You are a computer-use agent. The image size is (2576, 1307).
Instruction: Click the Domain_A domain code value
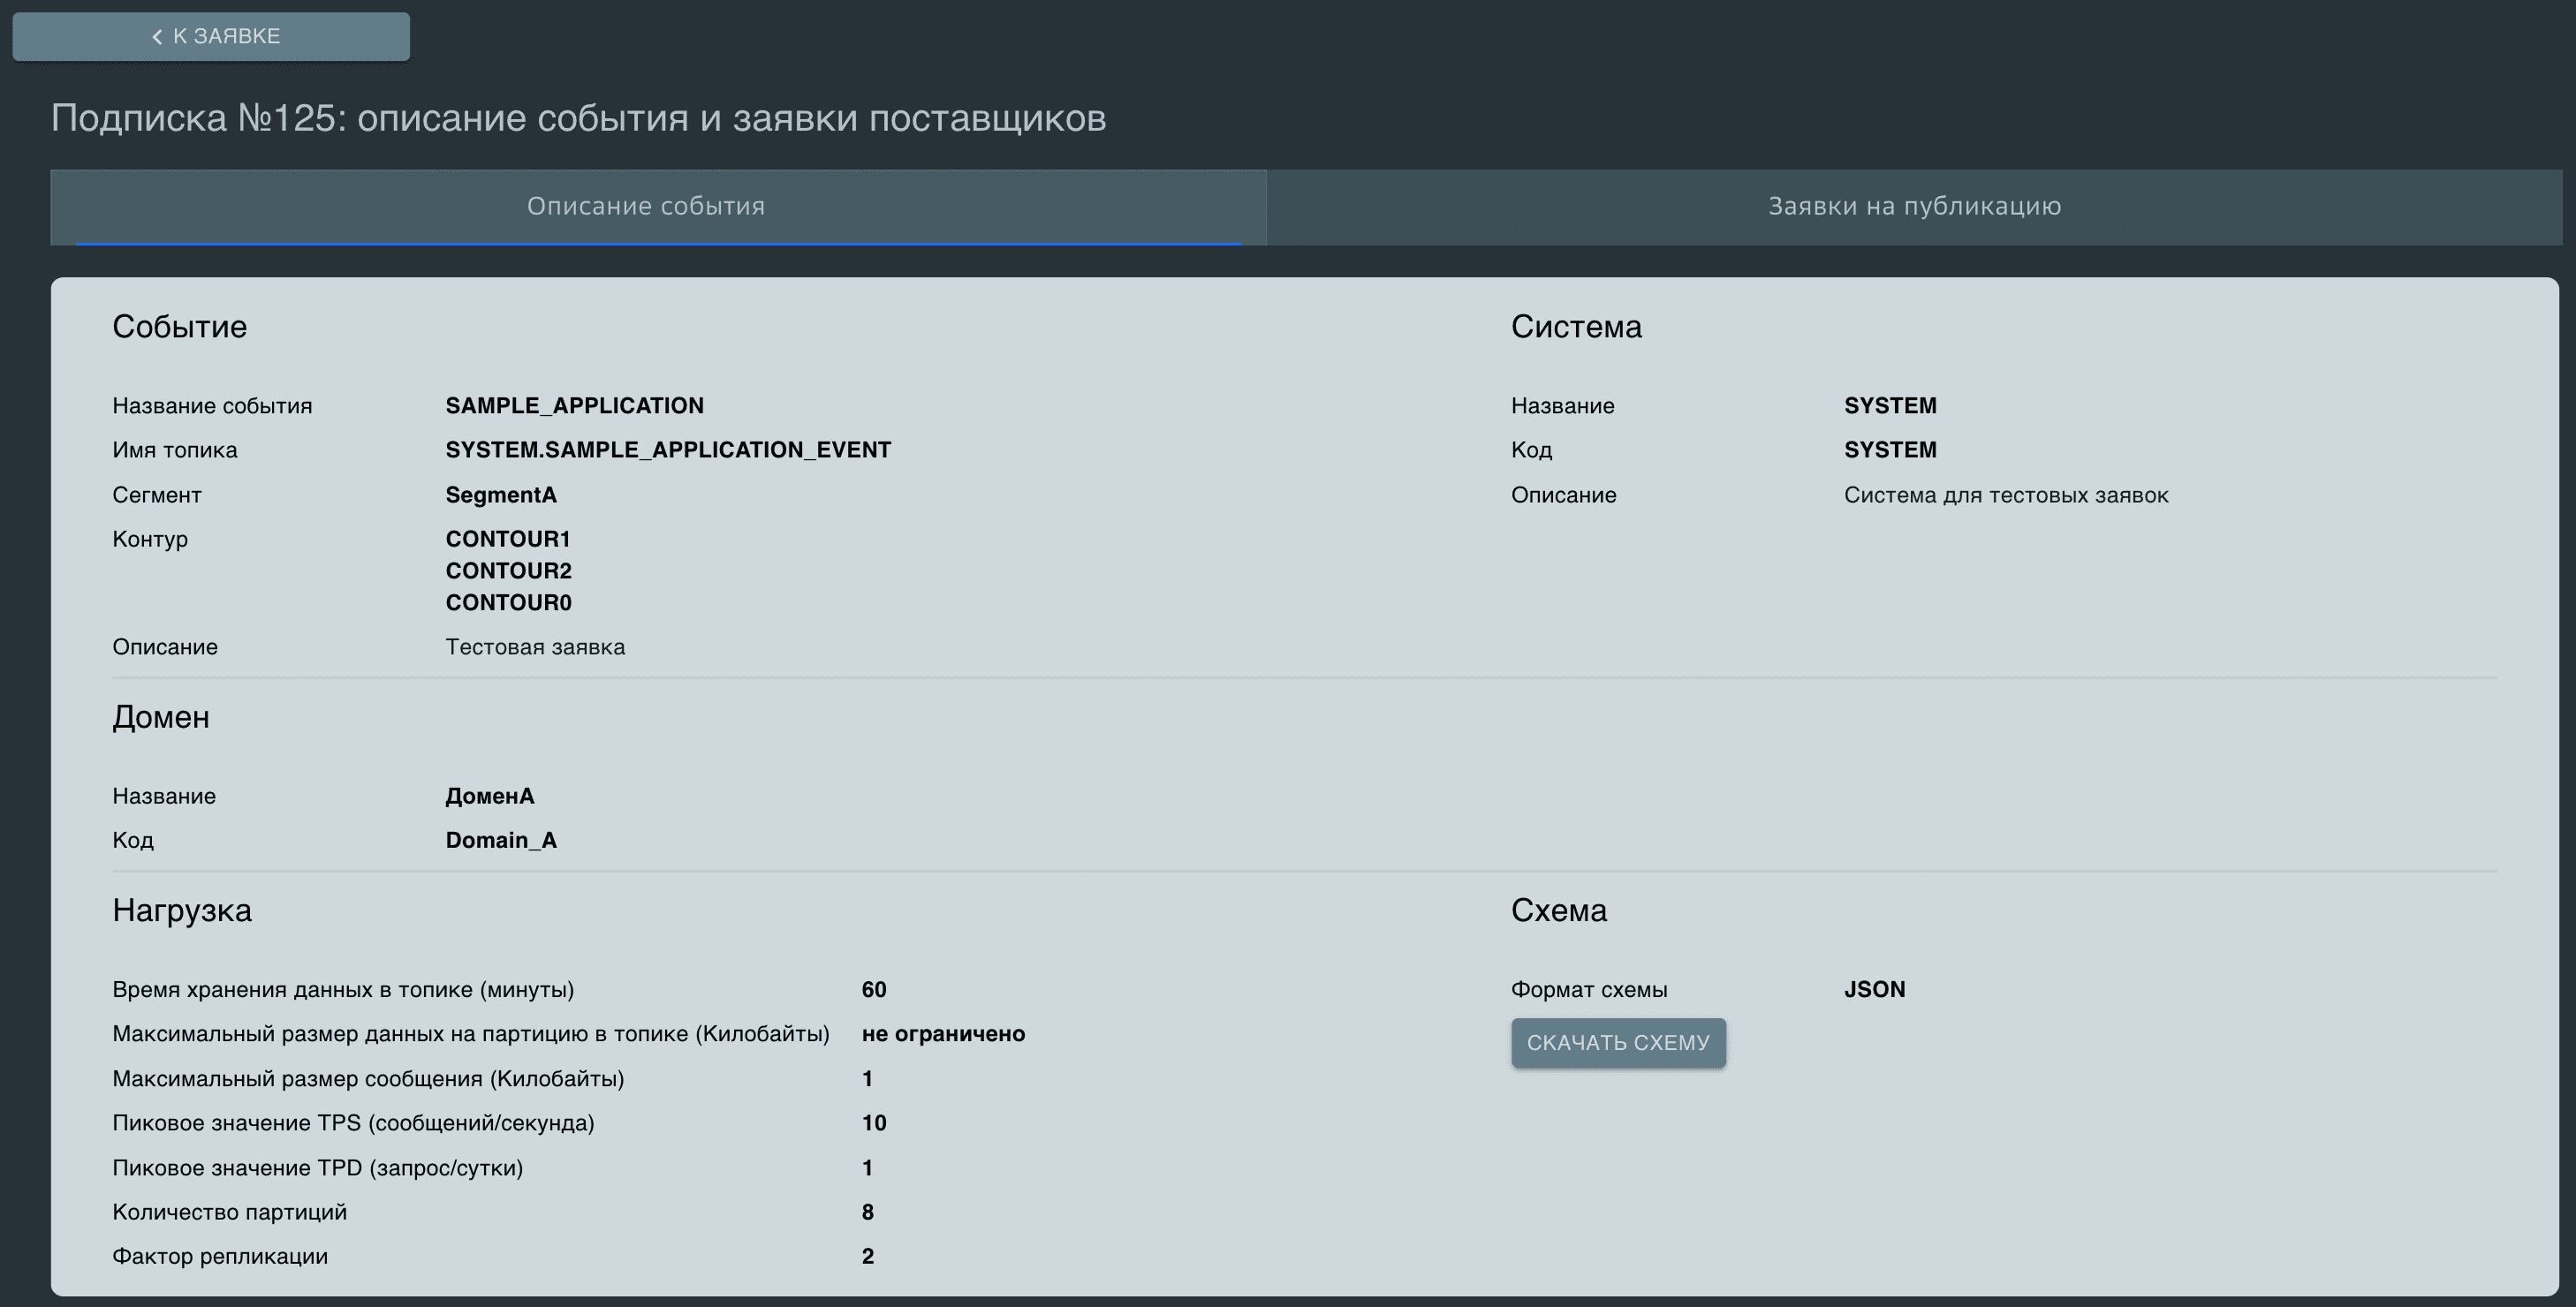[501, 840]
